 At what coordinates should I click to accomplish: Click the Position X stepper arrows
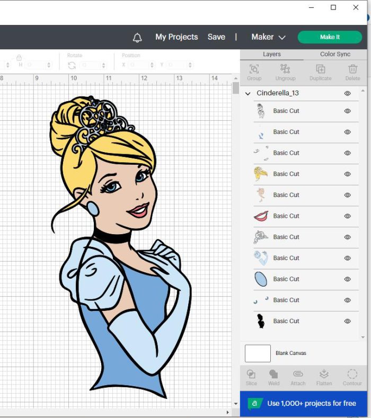point(152,65)
